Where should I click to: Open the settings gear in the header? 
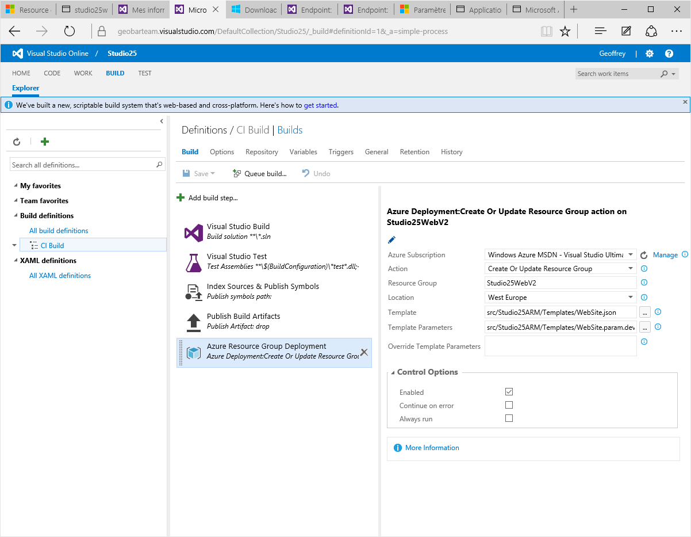tap(650, 54)
